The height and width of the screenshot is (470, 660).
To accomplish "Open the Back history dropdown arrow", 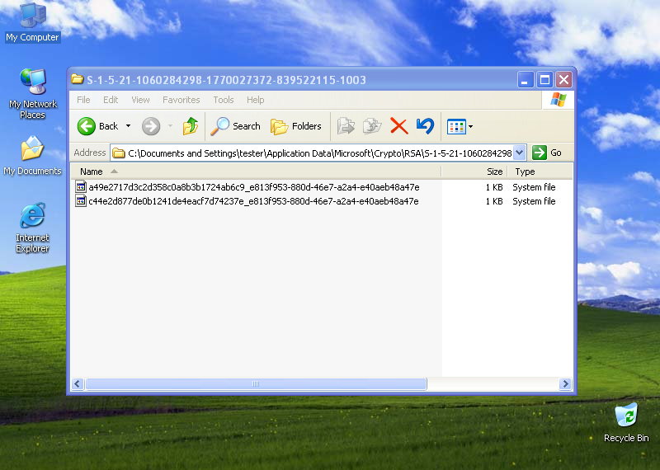I will (x=129, y=126).
